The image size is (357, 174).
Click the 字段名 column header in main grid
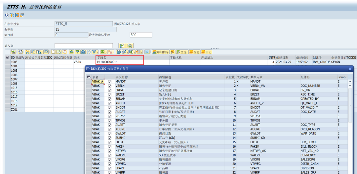click(x=133, y=58)
